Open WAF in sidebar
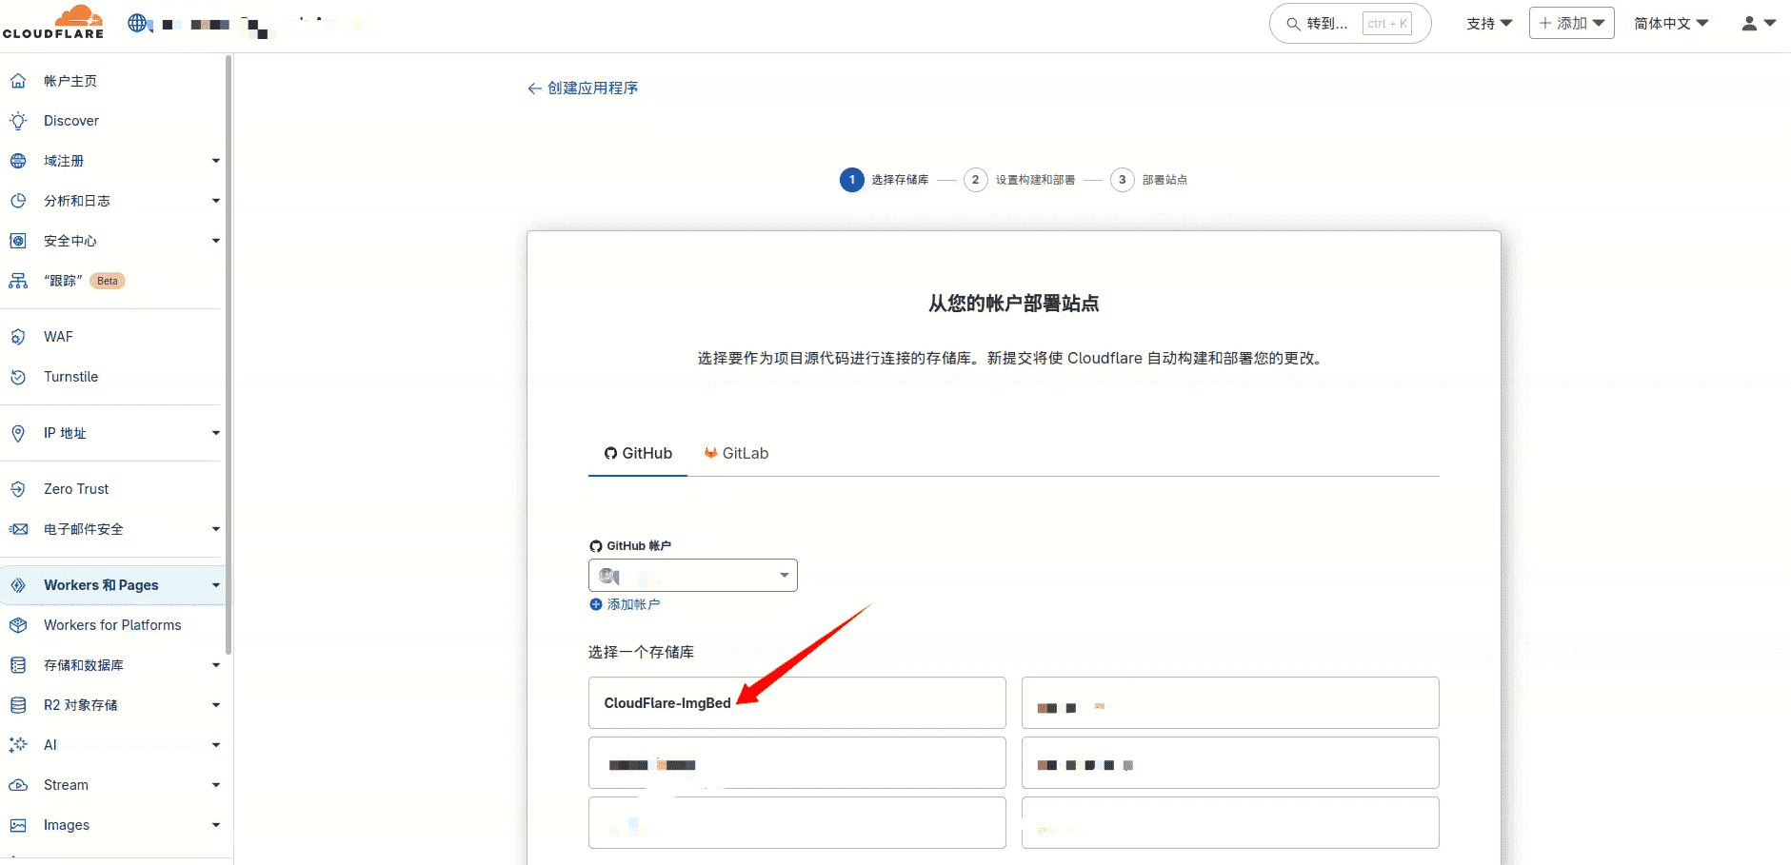Screen dimensions: 1791x865 point(58,337)
